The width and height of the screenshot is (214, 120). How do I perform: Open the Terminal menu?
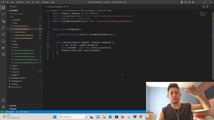click(45, 2)
